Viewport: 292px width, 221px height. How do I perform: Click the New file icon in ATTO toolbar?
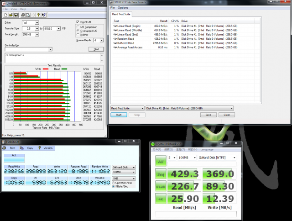pyautogui.click(x=6, y=15)
